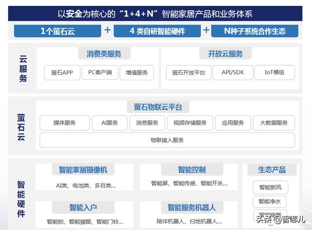Click the 消息服务 box
The height and width of the screenshot is (230, 312).
147,123
